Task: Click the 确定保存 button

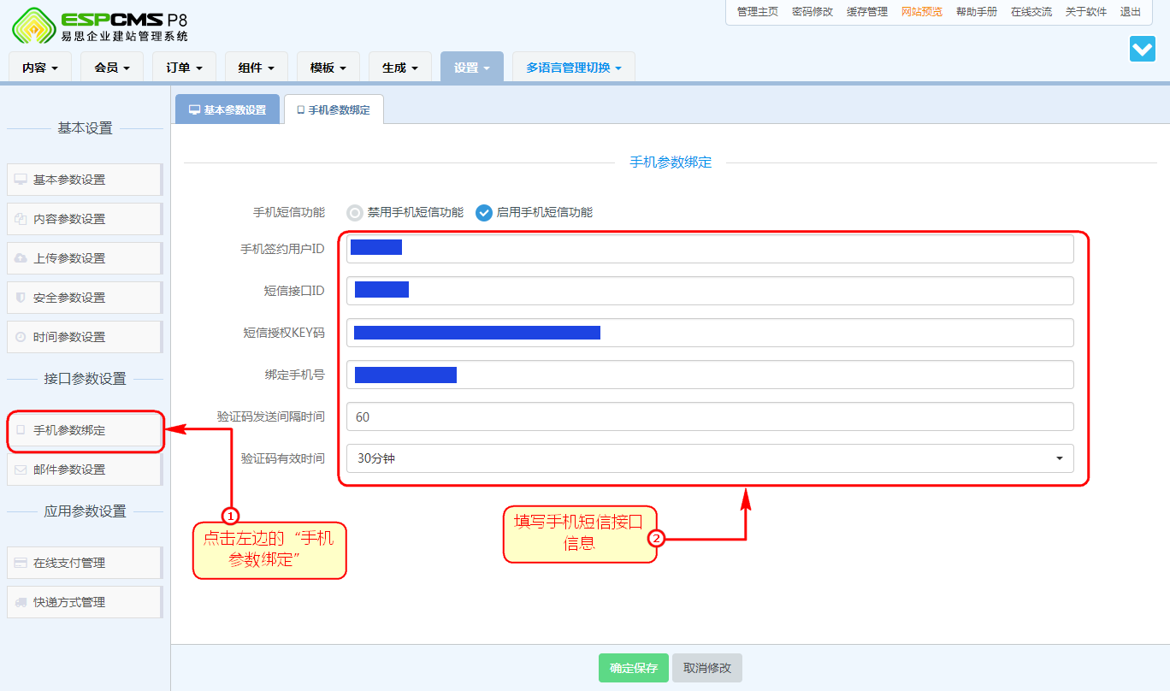Action: pos(633,668)
